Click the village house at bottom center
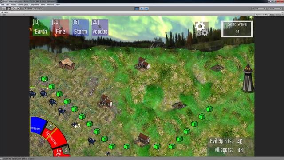The height and width of the screenshot is (160, 284). click(x=143, y=140)
